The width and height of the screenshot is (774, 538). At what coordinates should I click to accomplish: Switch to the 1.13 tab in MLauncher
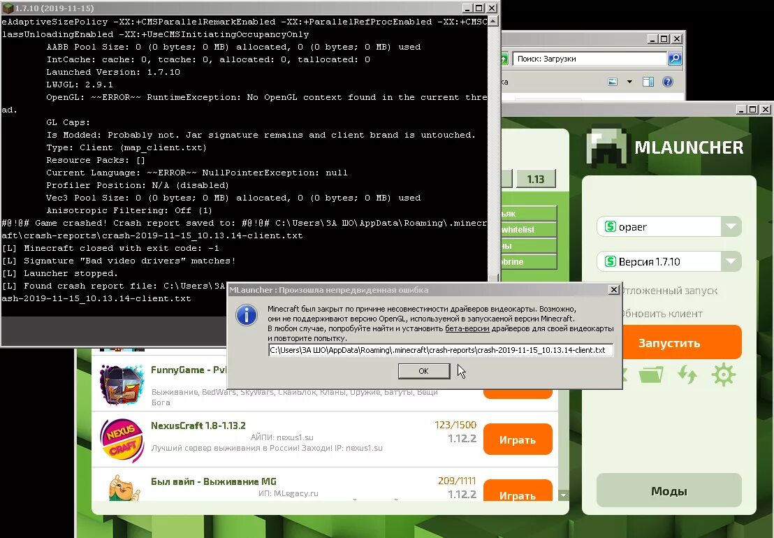tap(536, 179)
